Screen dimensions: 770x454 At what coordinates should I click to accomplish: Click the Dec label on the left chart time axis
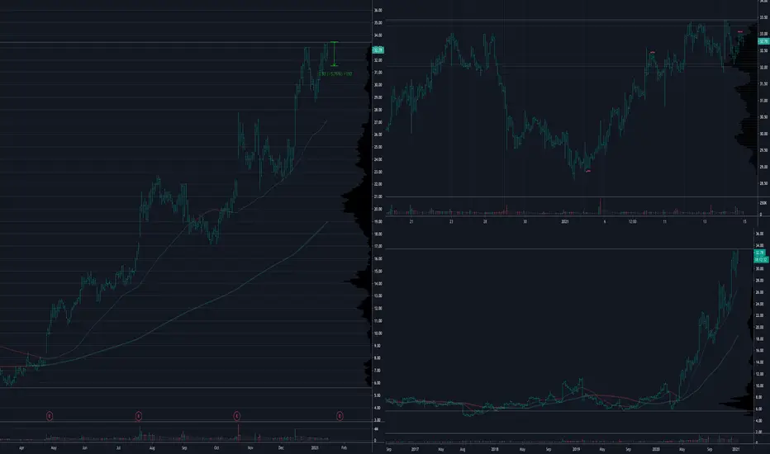[281, 448]
